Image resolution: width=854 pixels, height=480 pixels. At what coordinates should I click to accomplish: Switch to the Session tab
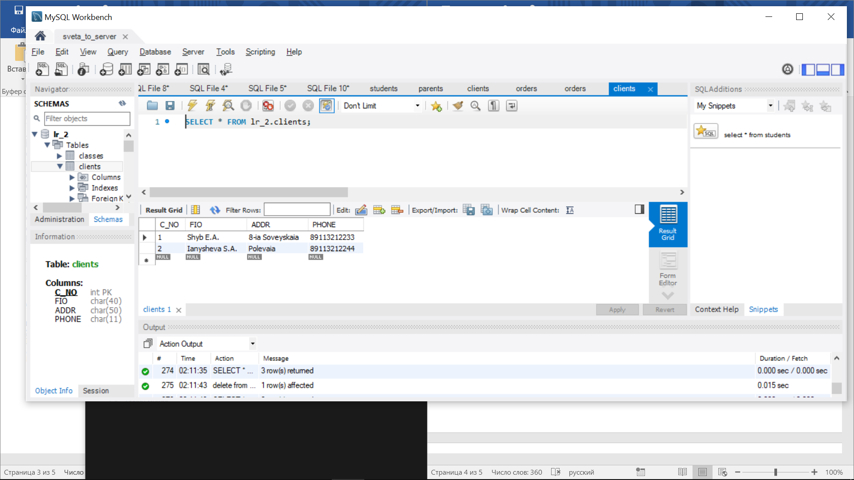pyautogui.click(x=96, y=391)
